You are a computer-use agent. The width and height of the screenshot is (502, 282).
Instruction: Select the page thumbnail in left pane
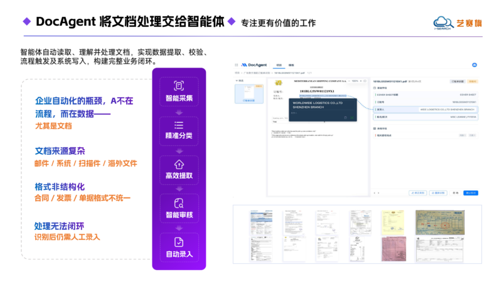coord(249,93)
